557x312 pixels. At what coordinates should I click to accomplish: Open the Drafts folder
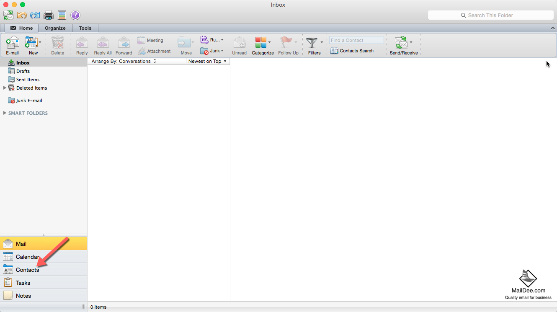coord(23,71)
